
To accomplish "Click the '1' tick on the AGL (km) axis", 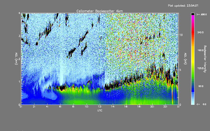I will tap(19, 82).
